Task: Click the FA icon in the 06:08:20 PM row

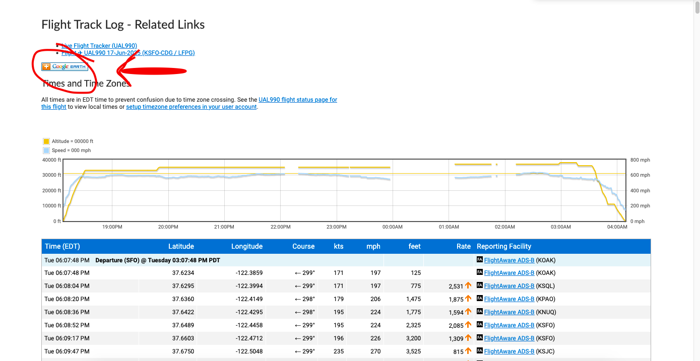Action: tap(480, 299)
